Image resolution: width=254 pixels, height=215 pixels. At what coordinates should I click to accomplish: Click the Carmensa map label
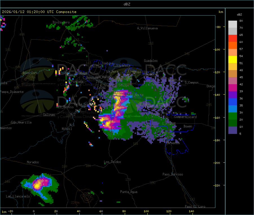tap(173, 143)
